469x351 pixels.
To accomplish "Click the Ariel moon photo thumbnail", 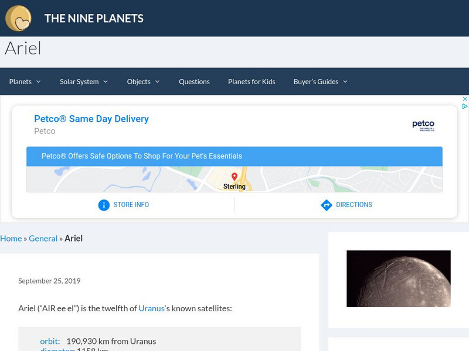I will (396, 279).
